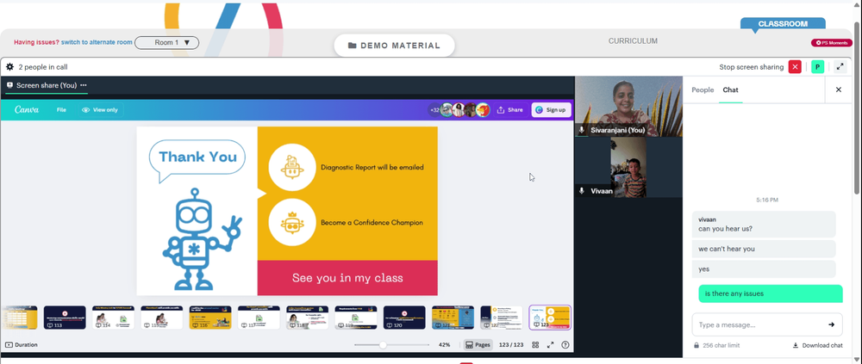Open the DEMO MATERIAL tab
Viewport: 862px width, 364px height.
pos(394,46)
